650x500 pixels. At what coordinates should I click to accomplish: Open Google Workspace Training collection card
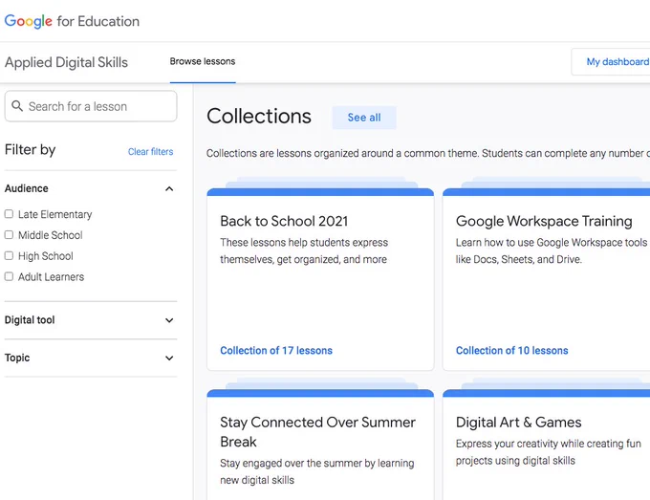tap(547, 279)
